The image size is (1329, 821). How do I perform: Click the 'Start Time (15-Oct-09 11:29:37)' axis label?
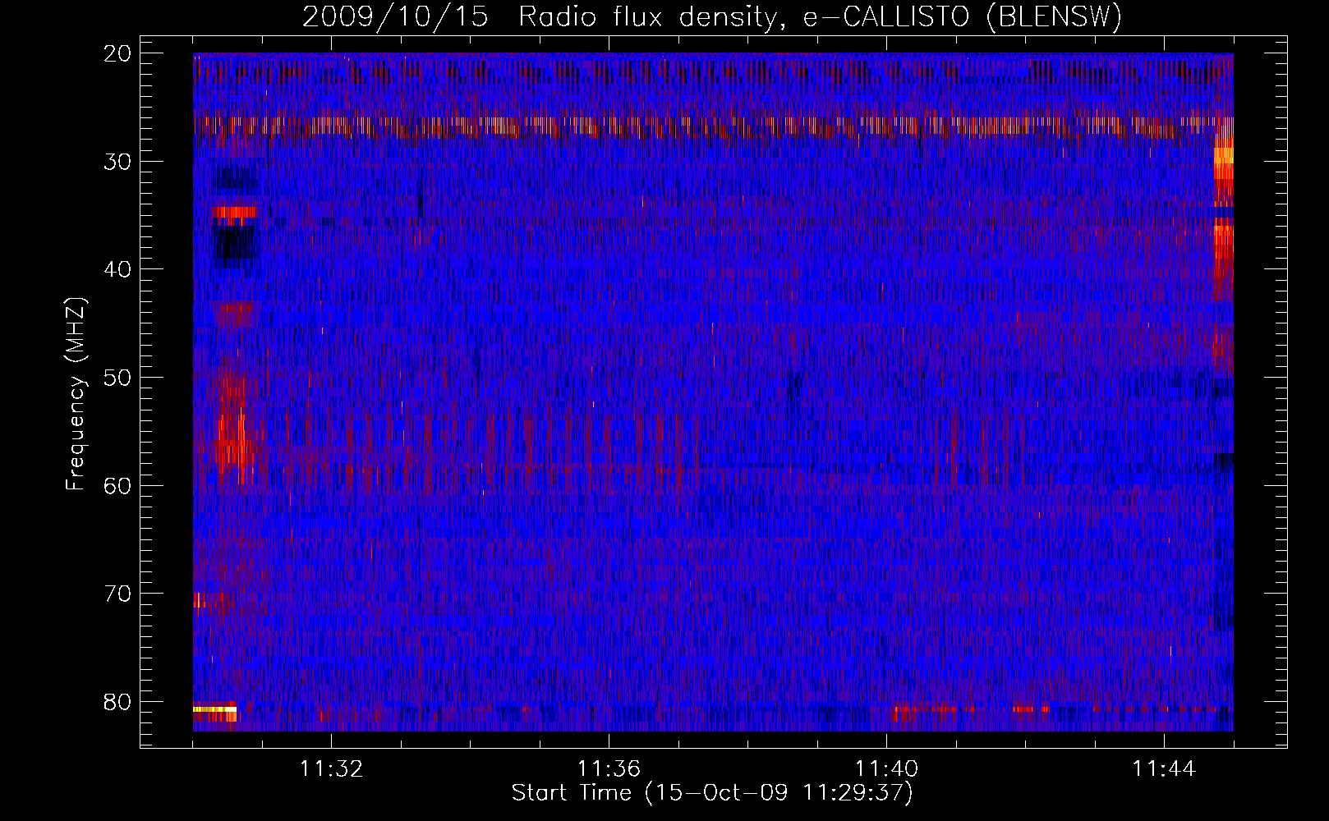[x=712, y=793]
